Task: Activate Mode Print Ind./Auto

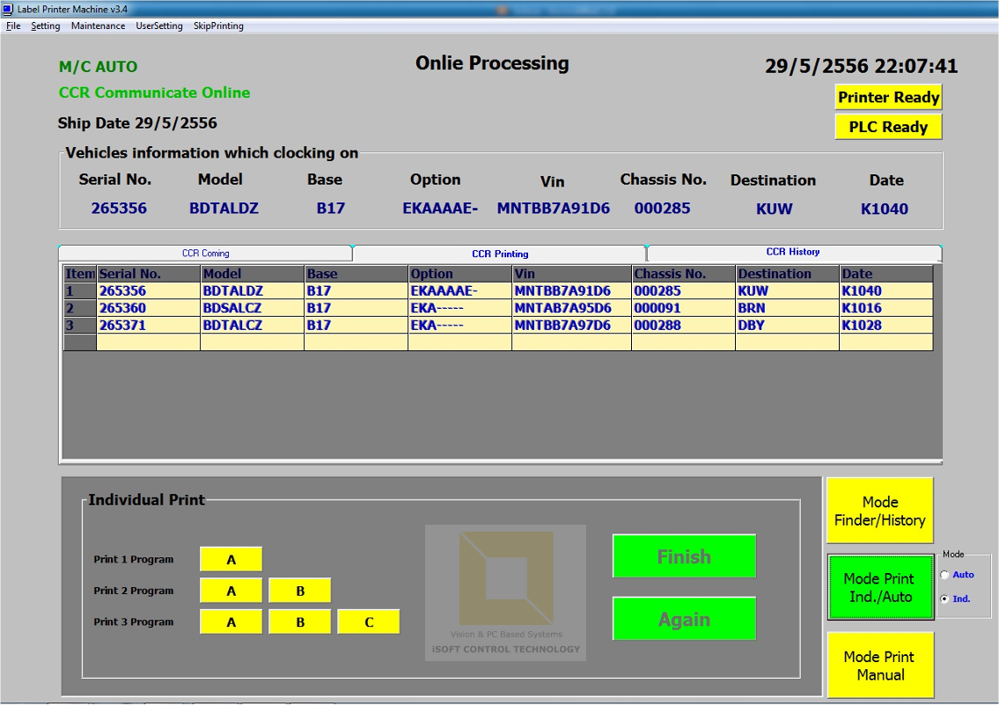Action: click(879, 585)
